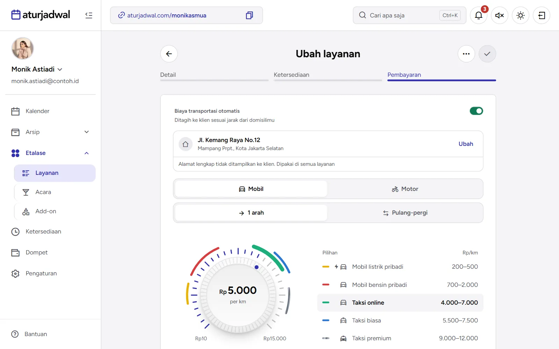Click the Cari apa saja search field
The image size is (559, 349).
[409, 15]
